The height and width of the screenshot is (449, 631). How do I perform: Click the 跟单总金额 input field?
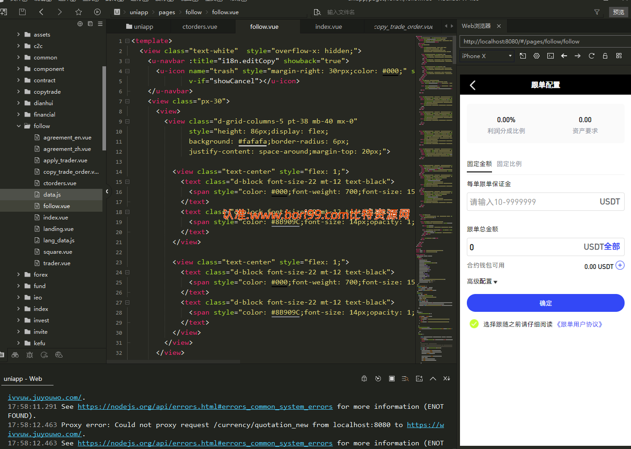(545, 247)
